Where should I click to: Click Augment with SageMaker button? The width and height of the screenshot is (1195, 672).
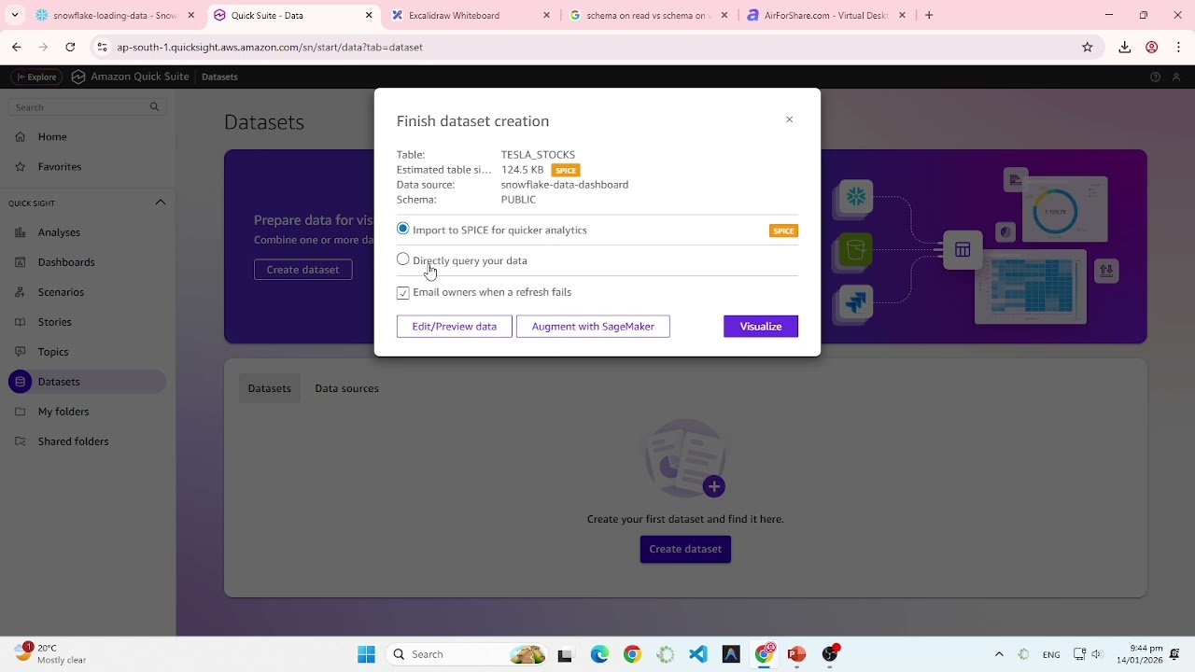click(593, 327)
